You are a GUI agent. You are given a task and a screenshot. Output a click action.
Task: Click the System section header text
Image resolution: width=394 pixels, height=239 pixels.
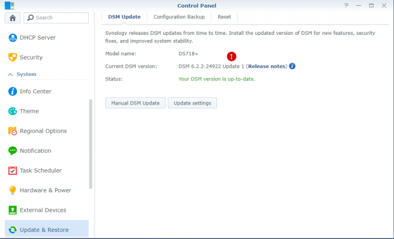click(x=26, y=74)
